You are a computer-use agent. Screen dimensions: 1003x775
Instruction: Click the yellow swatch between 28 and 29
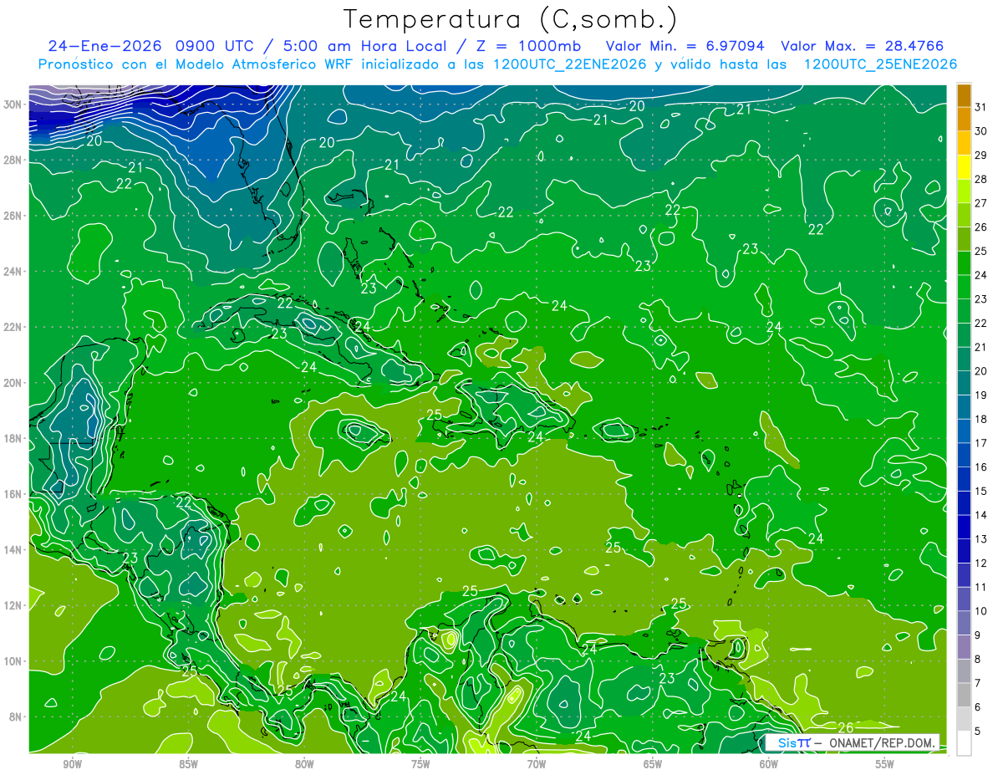click(964, 167)
